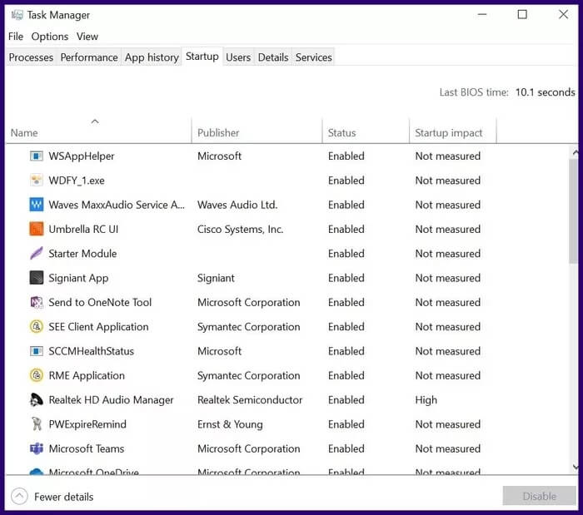Select the WDFY_1.exe entry
583x515 pixels.
coord(77,181)
